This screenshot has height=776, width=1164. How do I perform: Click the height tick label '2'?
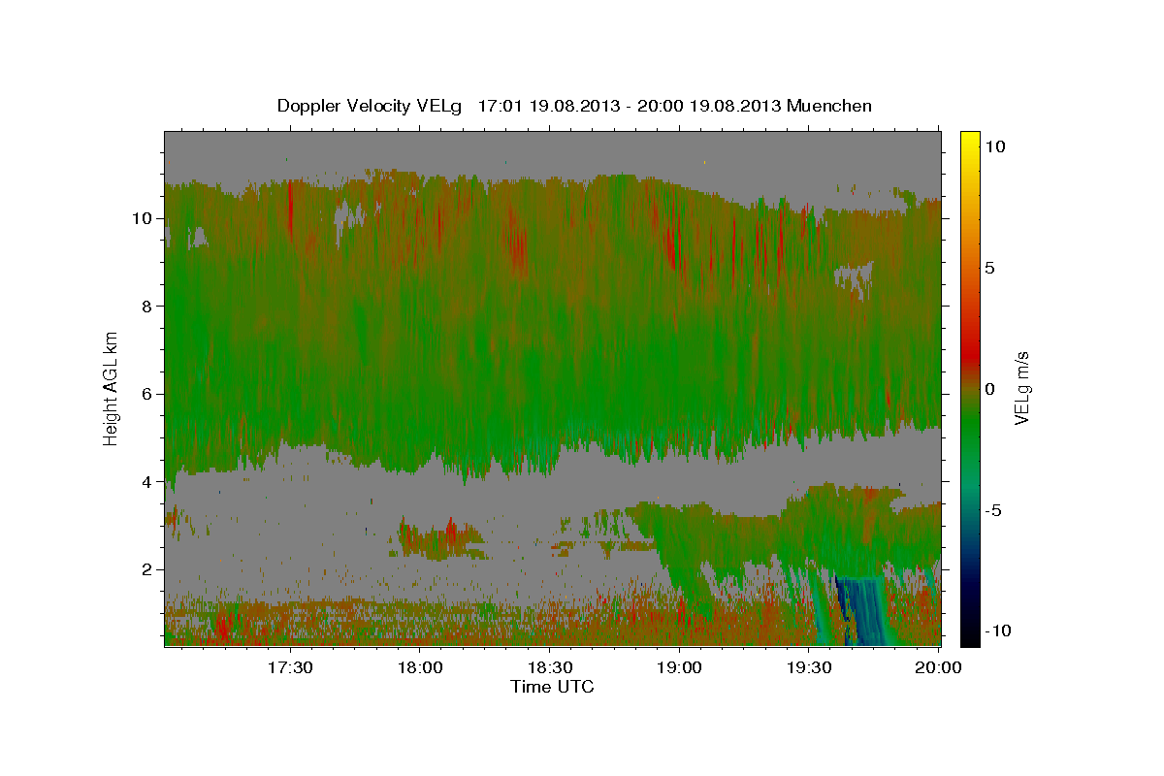(x=148, y=569)
